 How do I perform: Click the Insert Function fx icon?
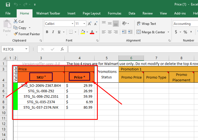(62, 49)
